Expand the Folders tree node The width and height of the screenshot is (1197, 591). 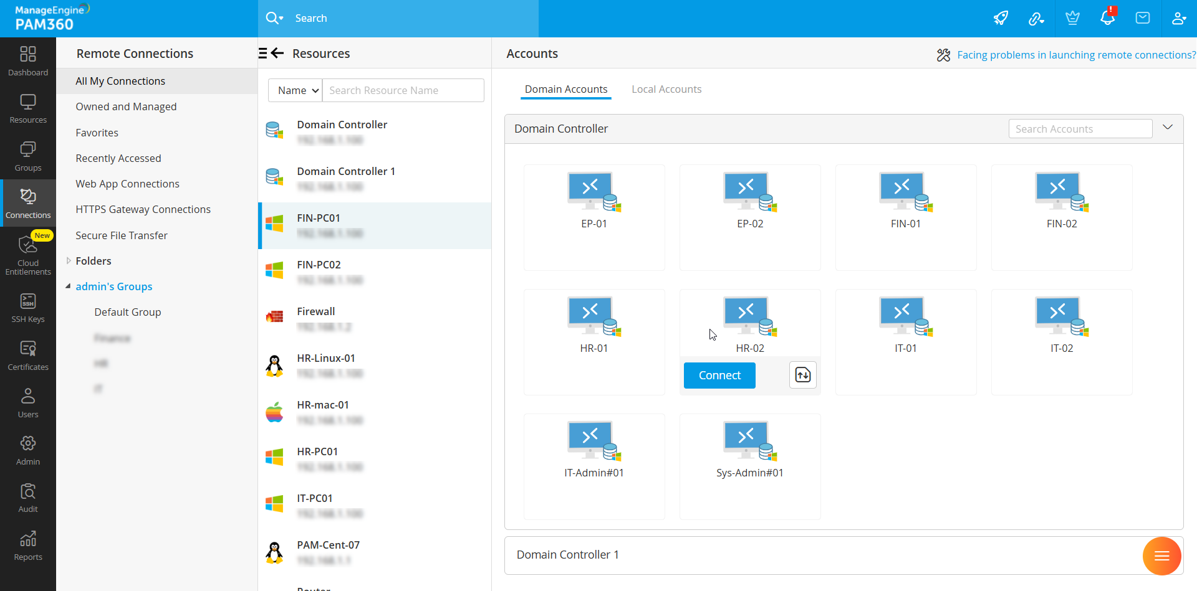tap(69, 261)
